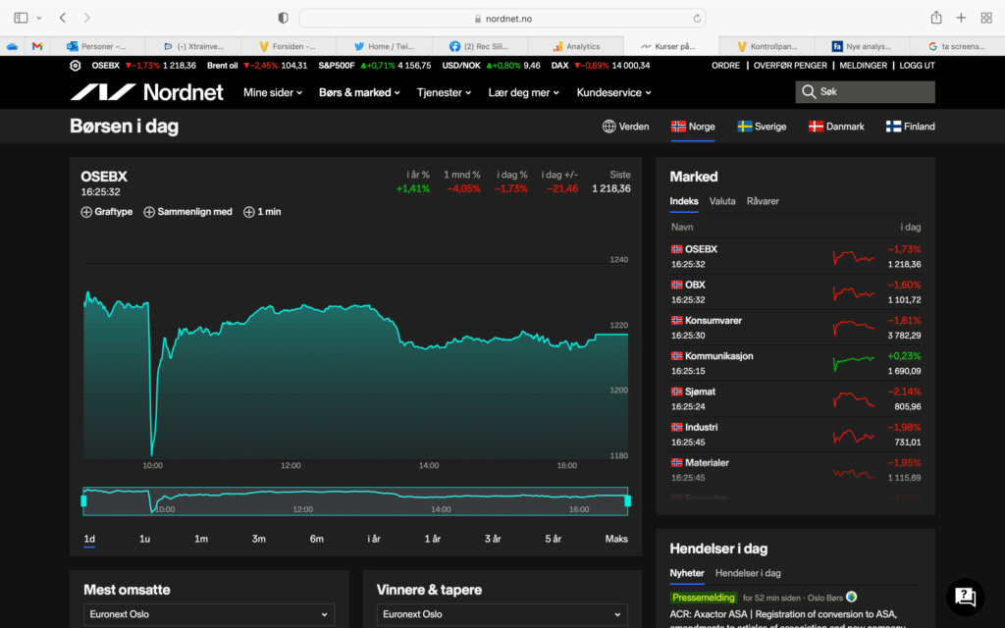
Task: Click LOGG UT link
Action: point(917,66)
